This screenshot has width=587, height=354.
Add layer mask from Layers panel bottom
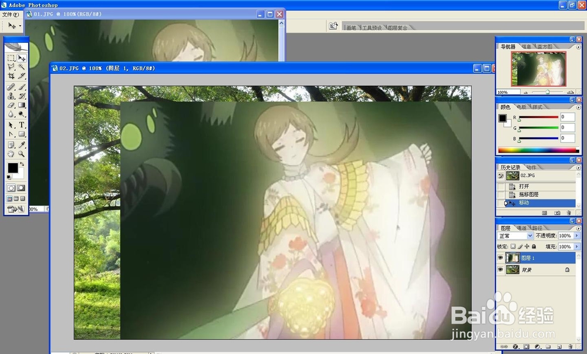coord(527,346)
